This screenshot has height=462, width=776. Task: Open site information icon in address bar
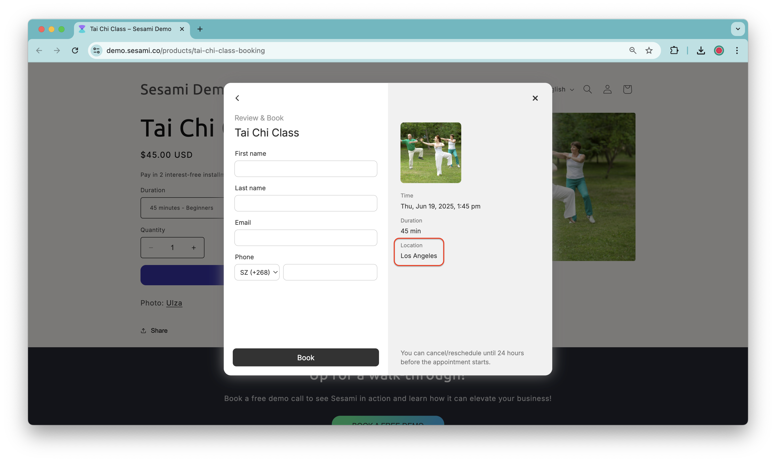pyautogui.click(x=96, y=50)
